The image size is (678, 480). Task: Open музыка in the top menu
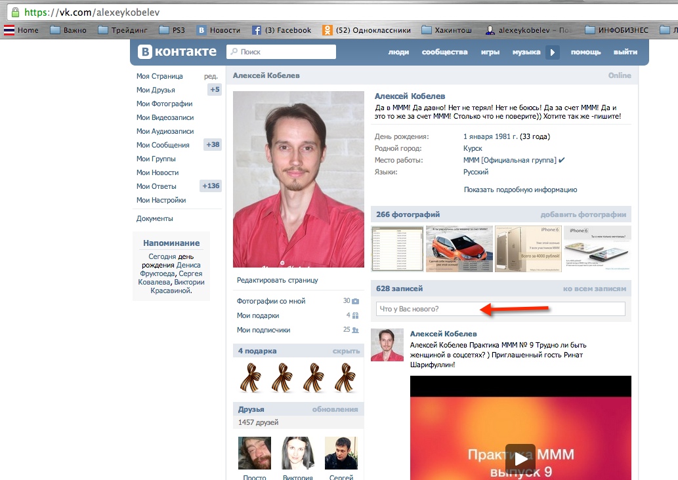[526, 52]
